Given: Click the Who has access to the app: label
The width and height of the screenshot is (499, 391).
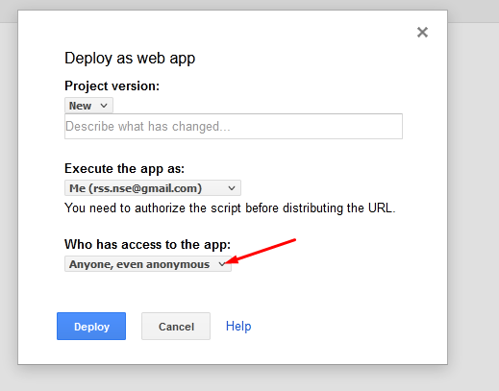Looking at the screenshot, I should tap(148, 244).
